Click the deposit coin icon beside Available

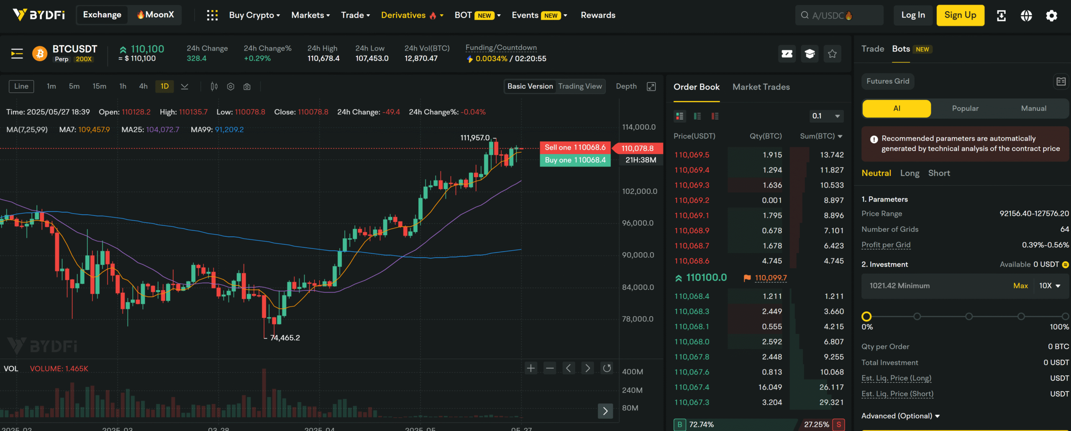[1065, 264]
